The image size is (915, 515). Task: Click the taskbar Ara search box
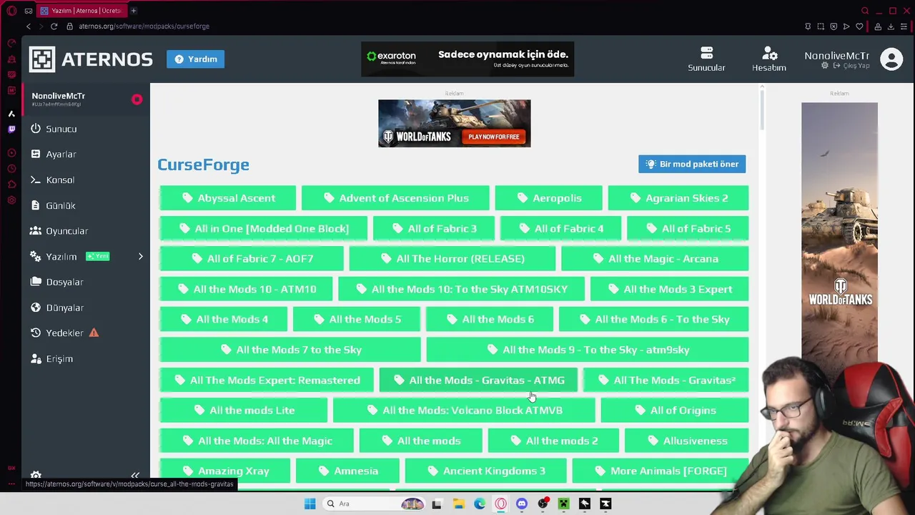tap(374, 504)
